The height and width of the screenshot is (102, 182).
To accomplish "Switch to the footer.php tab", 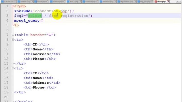I will 41,1.
